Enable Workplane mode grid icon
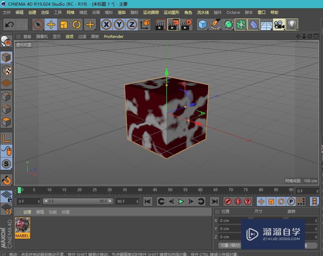Screen dimensions: 323x256 6,83
